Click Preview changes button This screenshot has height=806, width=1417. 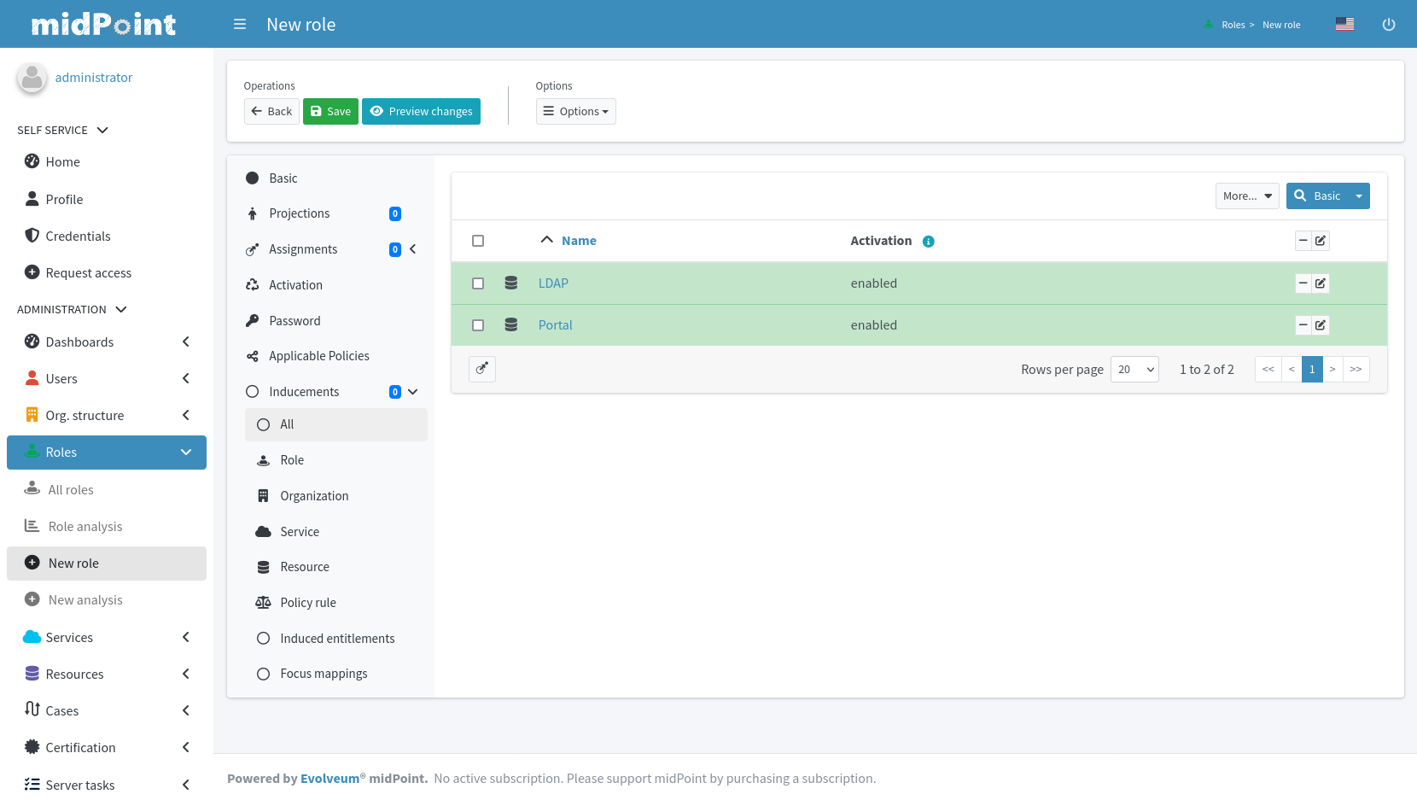point(421,112)
